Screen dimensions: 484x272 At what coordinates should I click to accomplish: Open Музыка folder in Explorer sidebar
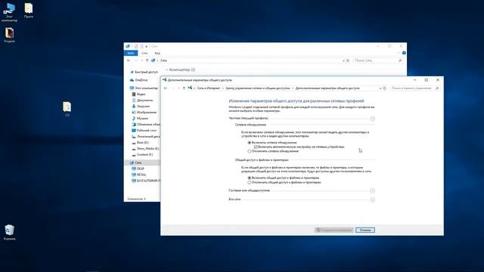point(140,119)
